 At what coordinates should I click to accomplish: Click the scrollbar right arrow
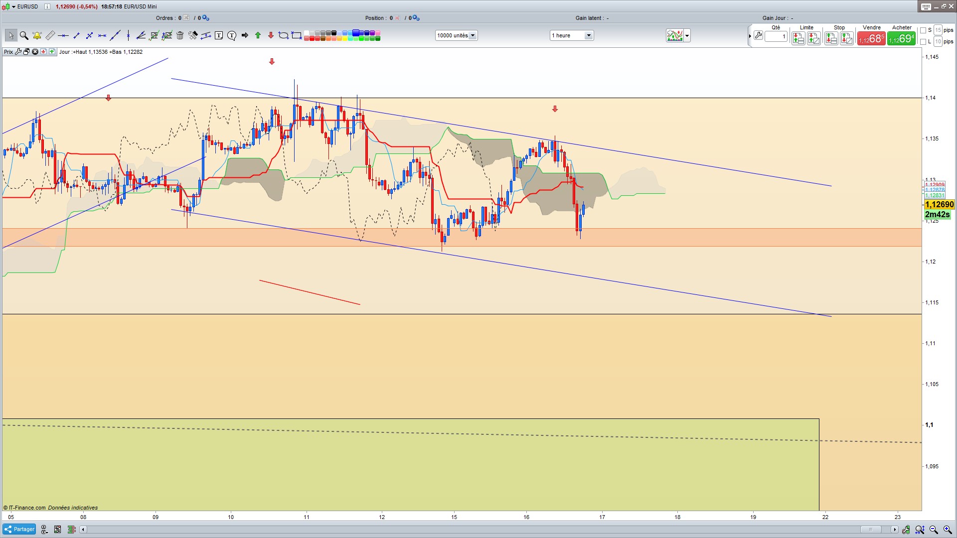click(895, 530)
